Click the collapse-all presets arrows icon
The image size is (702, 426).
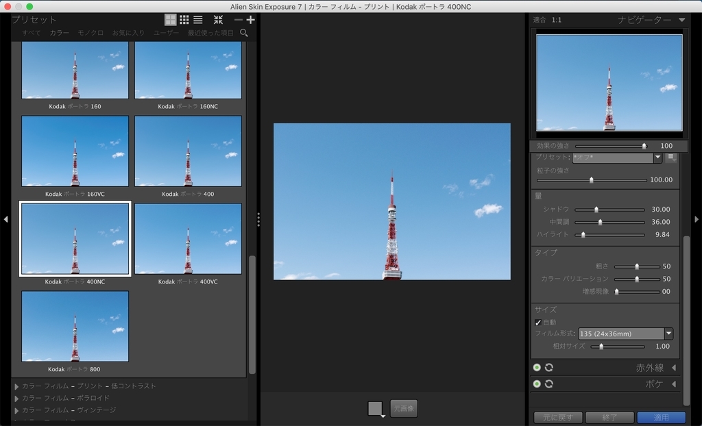pyautogui.click(x=218, y=20)
